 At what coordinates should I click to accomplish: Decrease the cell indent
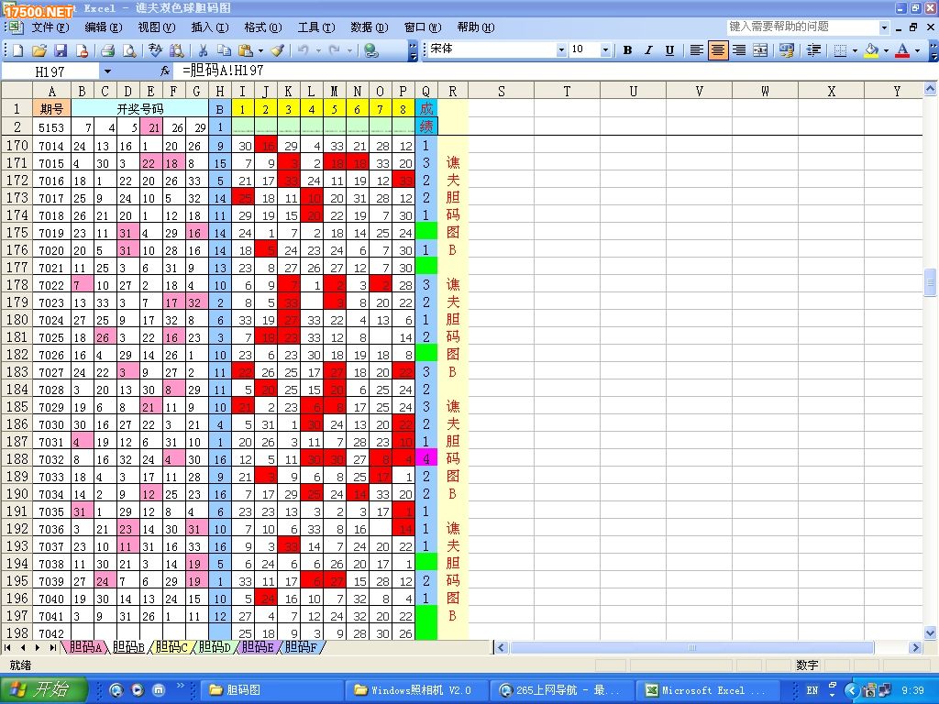(813, 50)
